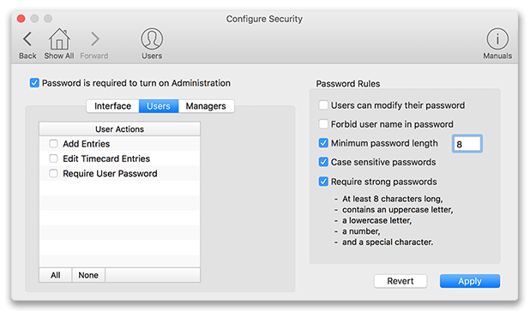Viewport: 530px width, 311px height.
Task: Click the Password Rules heading
Action: click(348, 83)
